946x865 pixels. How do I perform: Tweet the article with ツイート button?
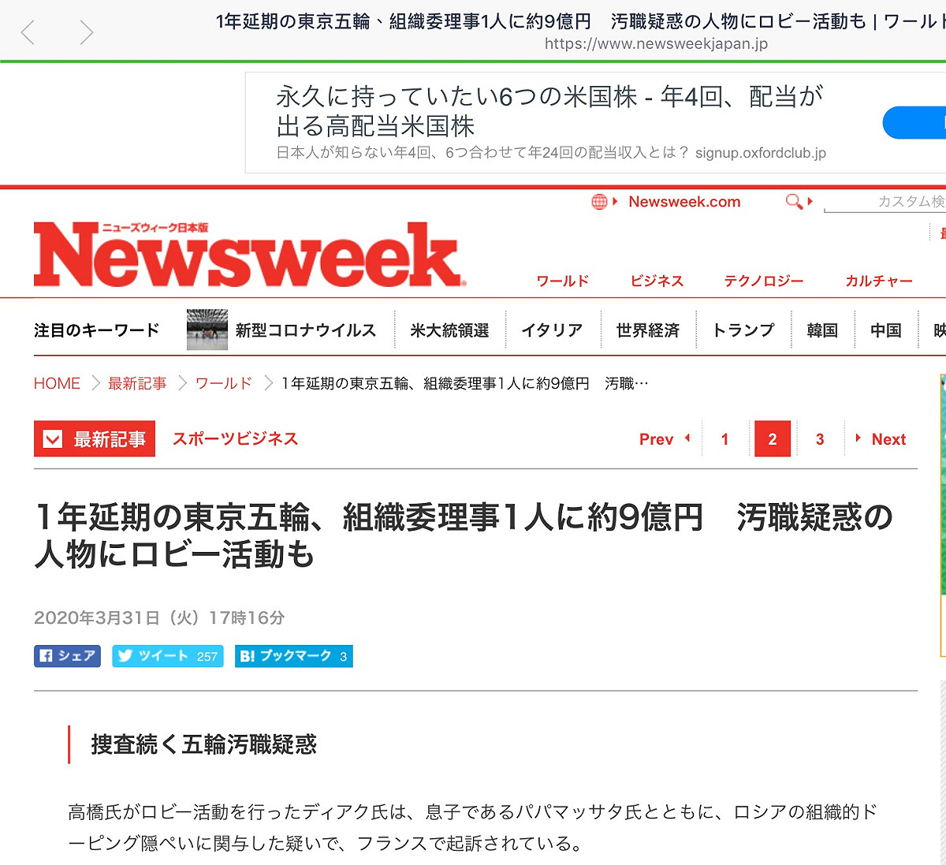pos(168,656)
